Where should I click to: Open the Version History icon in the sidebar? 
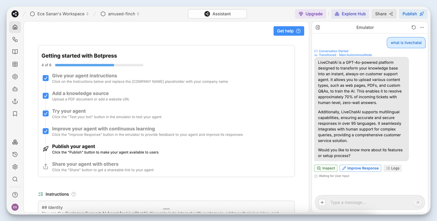15,154
